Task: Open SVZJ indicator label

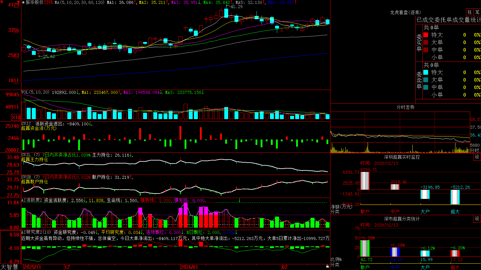Action: click(x=26, y=124)
